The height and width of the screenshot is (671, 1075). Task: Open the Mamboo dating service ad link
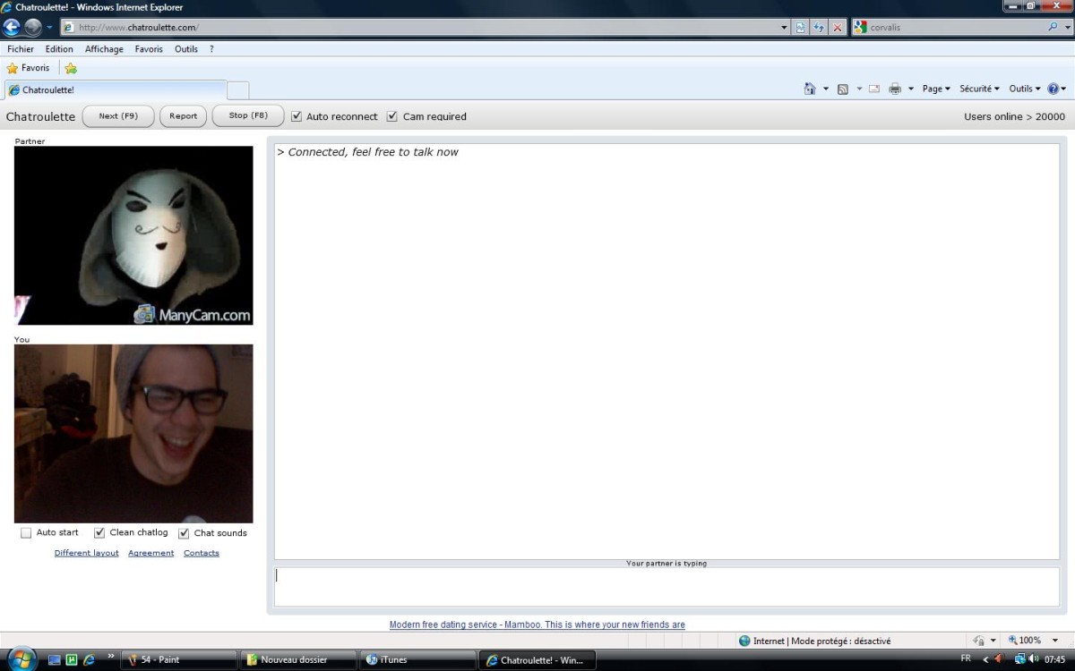click(537, 624)
